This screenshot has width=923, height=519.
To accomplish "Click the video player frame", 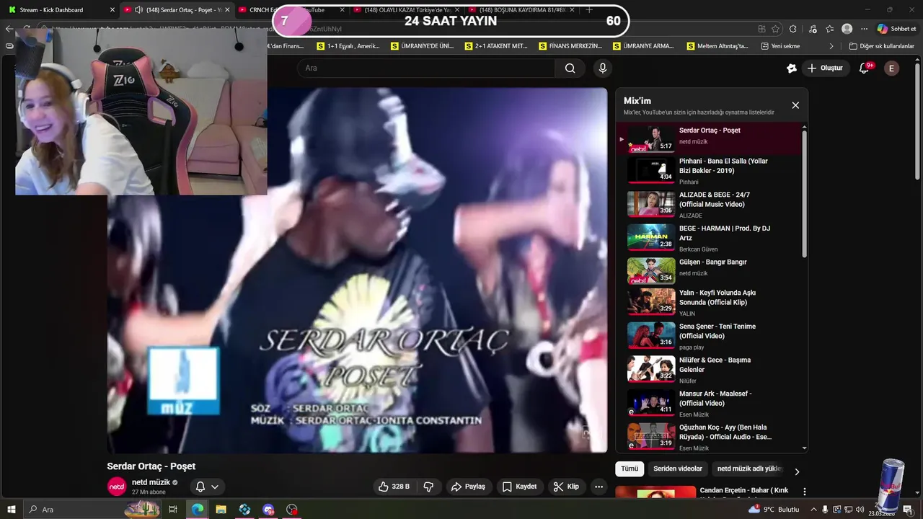I will 358,270.
